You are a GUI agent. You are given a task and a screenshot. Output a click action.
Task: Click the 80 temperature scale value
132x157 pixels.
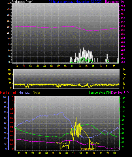[123, 125]
